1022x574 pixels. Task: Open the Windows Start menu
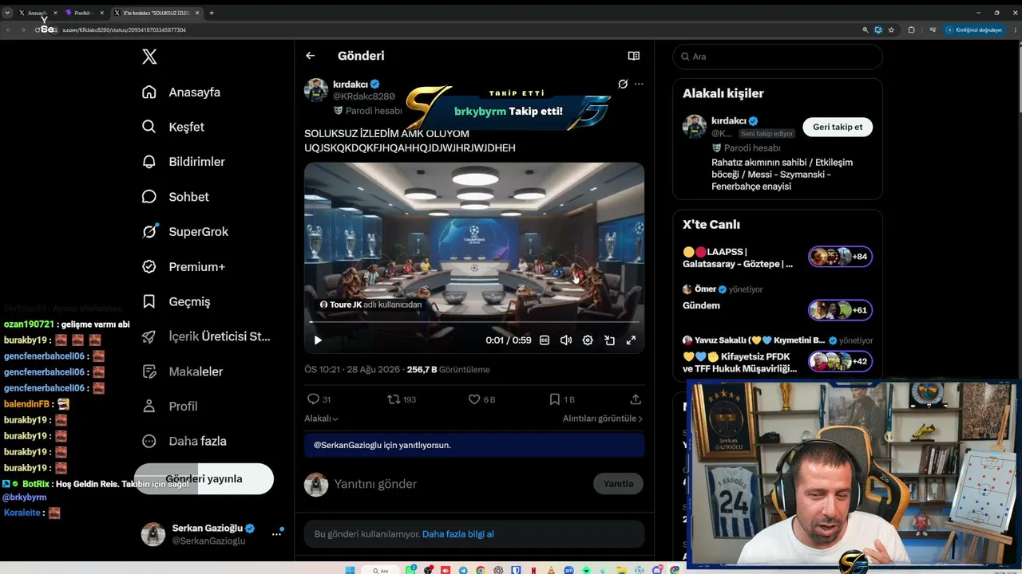pyautogui.click(x=350, y=570)
